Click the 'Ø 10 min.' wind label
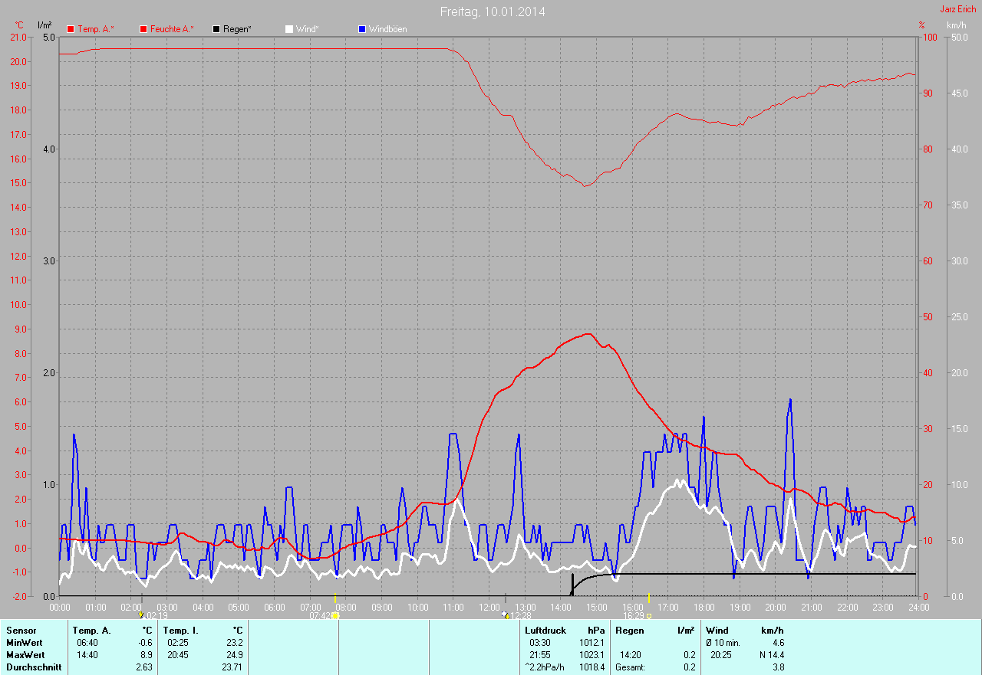Image resolution: width=982 pixels, height=675 pixels. (x=723, y=643)
